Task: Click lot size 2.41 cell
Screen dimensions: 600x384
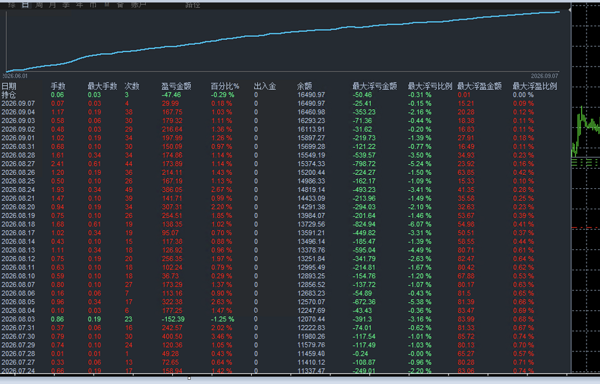Action: click(x=58, y=164)
